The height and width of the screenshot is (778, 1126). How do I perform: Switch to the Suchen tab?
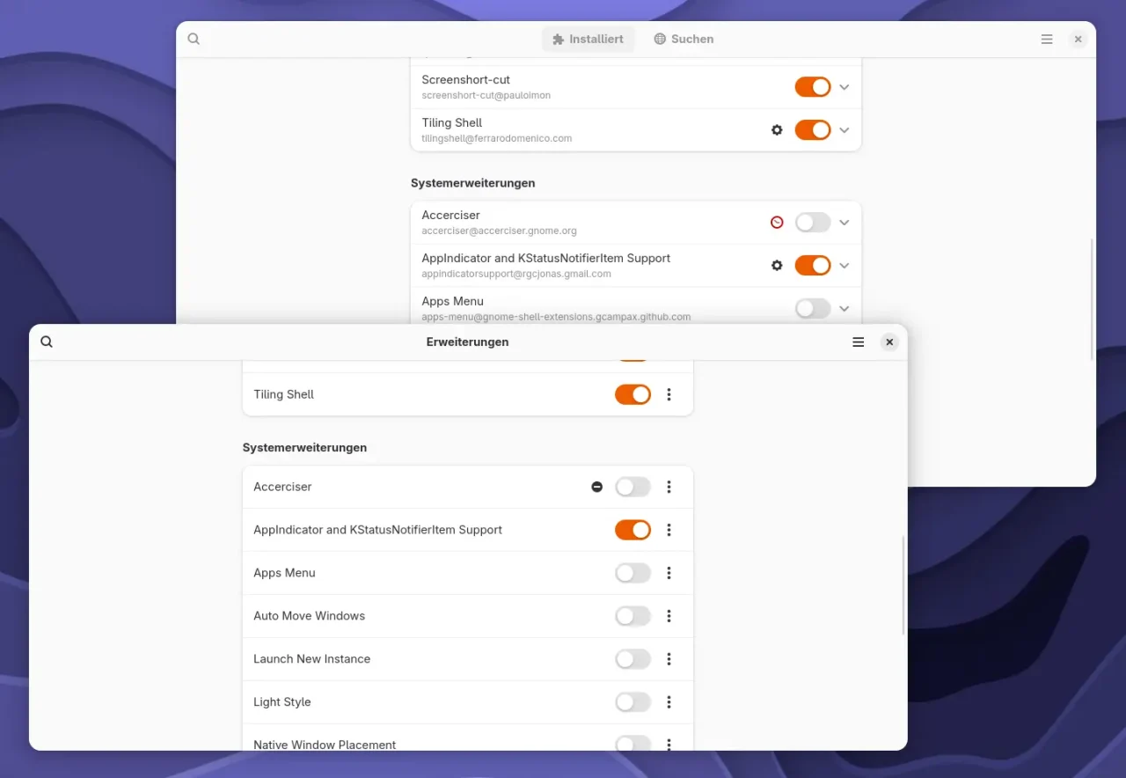pos(684,40)
